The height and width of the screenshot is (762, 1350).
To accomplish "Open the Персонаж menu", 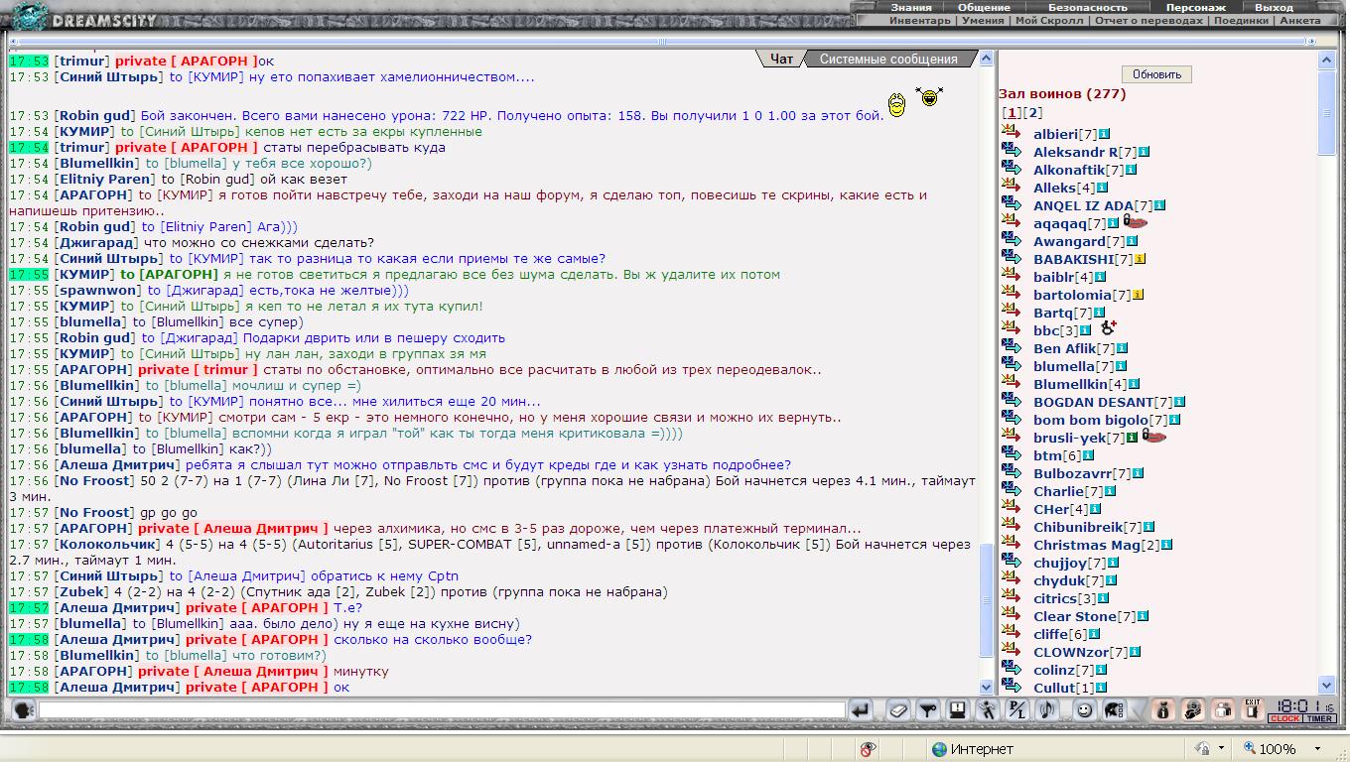I will [x=1195, y=7].
